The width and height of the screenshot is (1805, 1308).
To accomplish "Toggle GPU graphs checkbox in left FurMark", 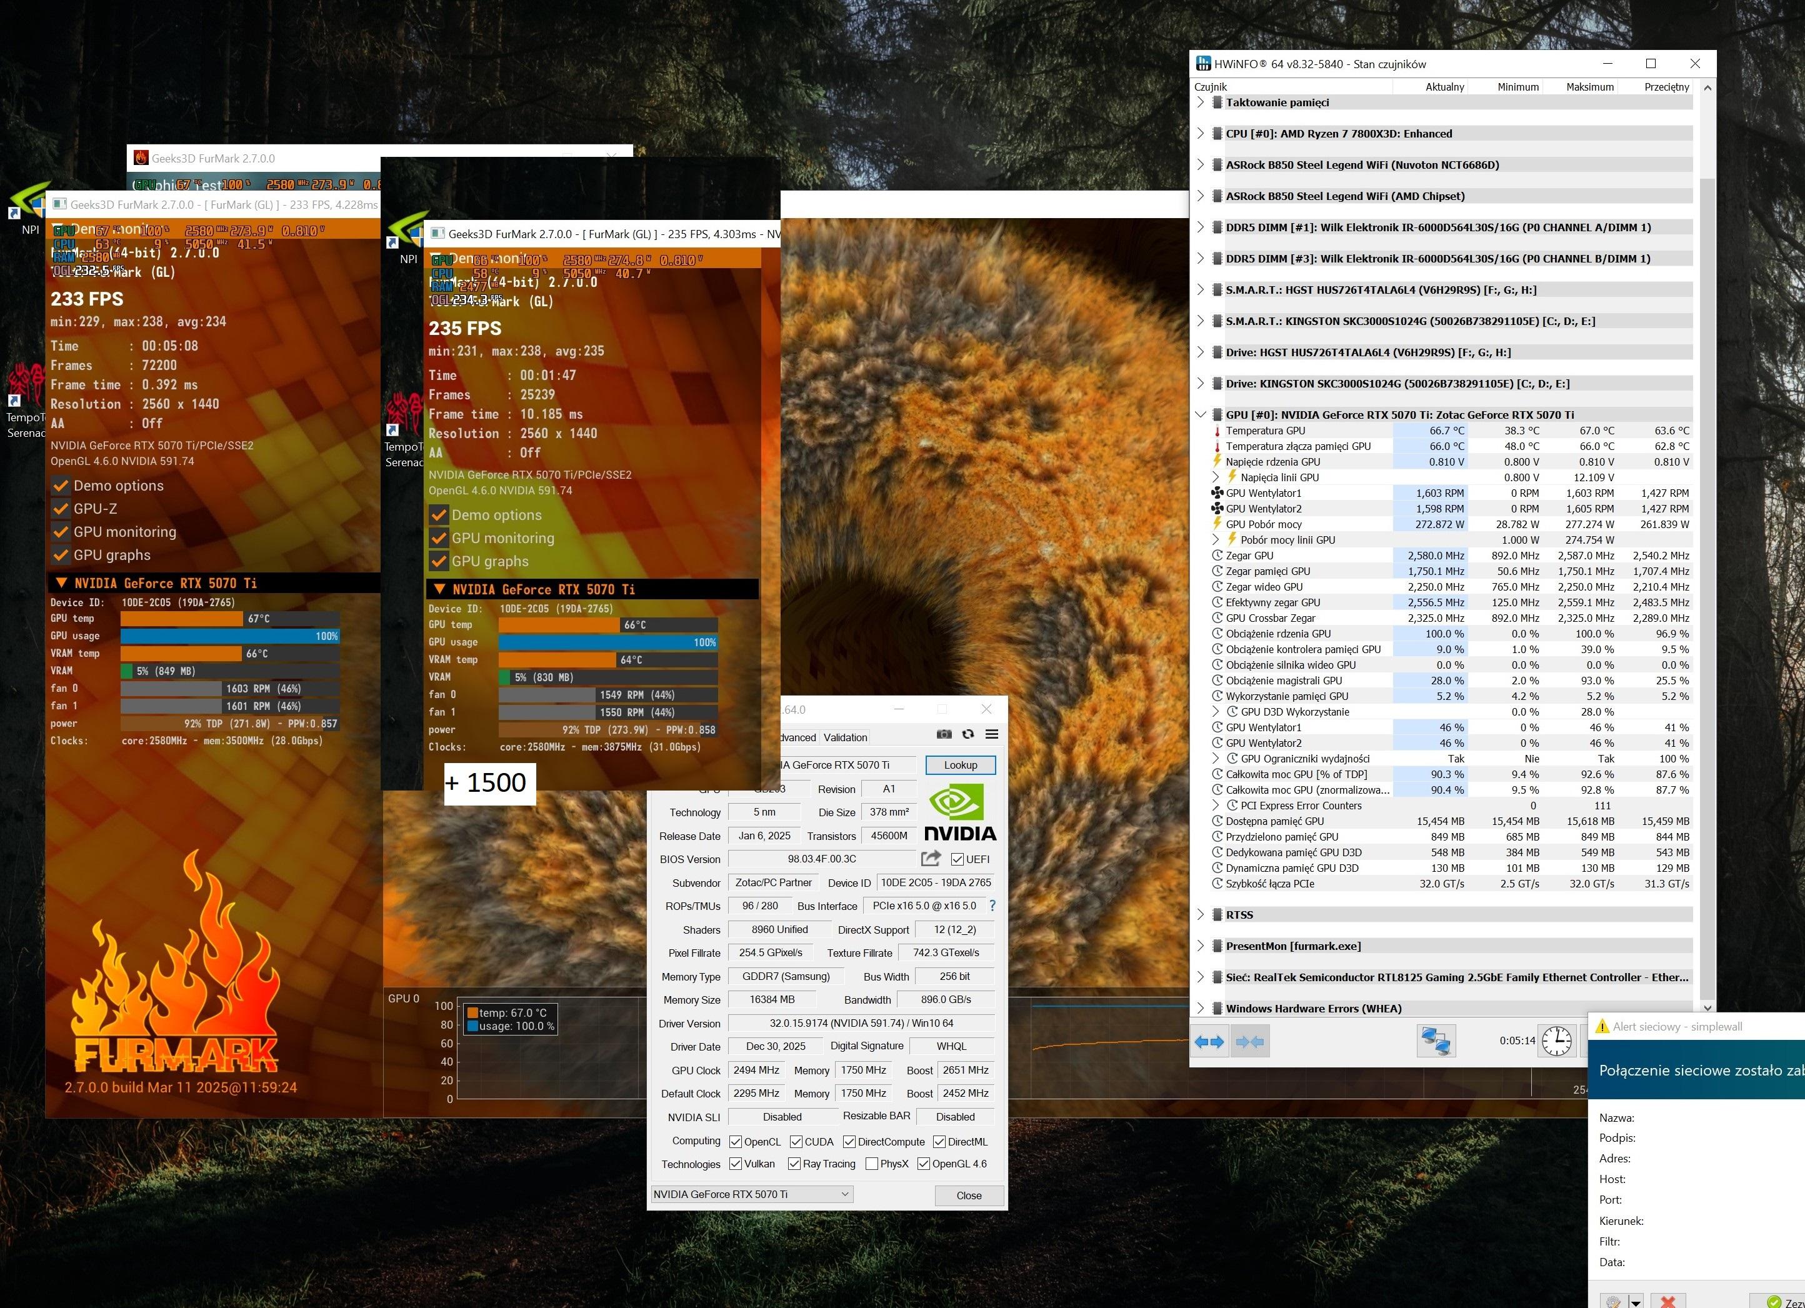I will [61, 554].
